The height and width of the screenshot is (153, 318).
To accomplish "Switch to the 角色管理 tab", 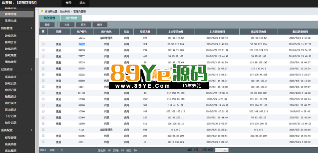I will click(49, 18).
